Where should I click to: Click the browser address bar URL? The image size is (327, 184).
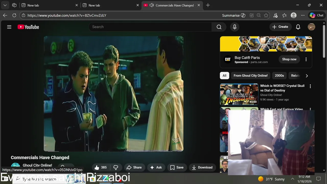67,15
